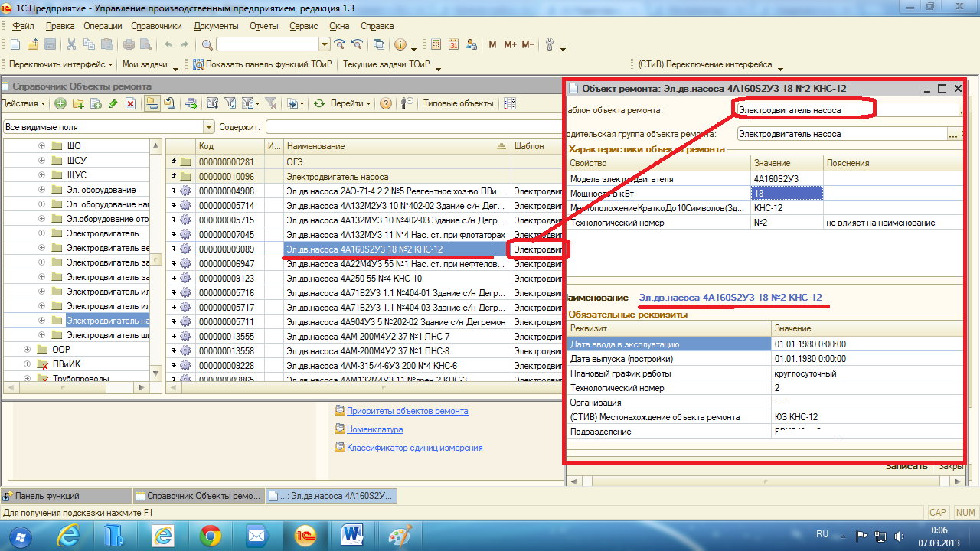Expand the ООР tree folder

tap(28, 350)
